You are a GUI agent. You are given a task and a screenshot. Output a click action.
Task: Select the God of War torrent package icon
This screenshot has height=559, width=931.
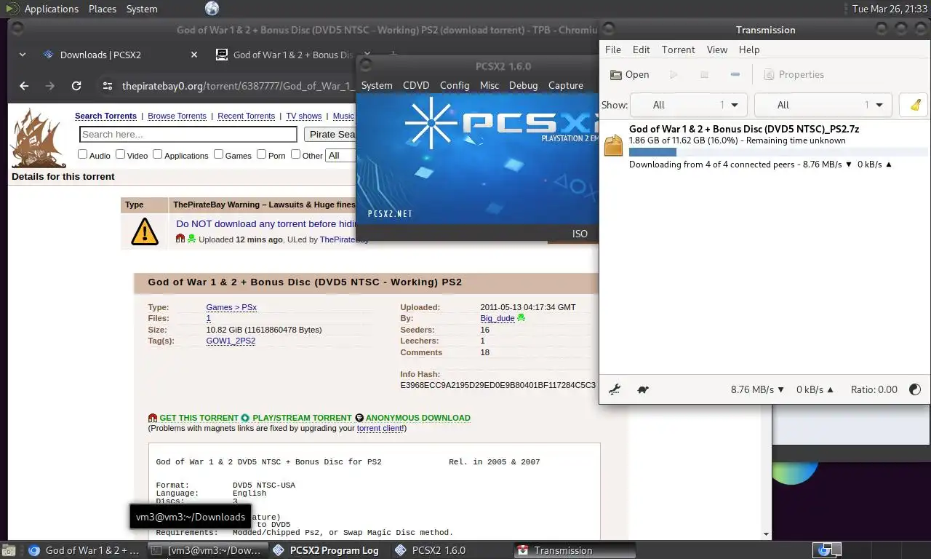pyautogui.click(x=614, y=146)
